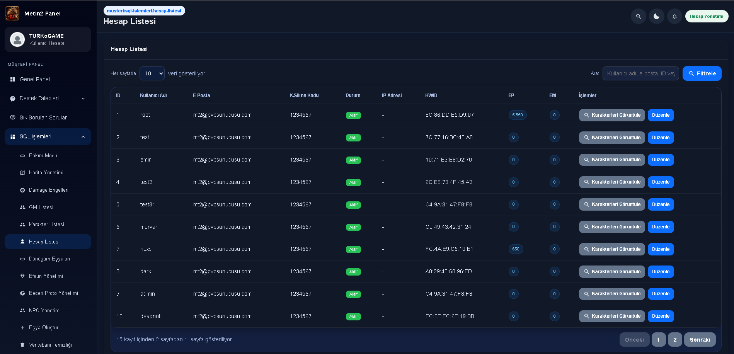Click HWID 8C:86:DD:B5:D9:07
Image resolution: width=734 pixels, height=354 pixels.
(x=450, y=115)
